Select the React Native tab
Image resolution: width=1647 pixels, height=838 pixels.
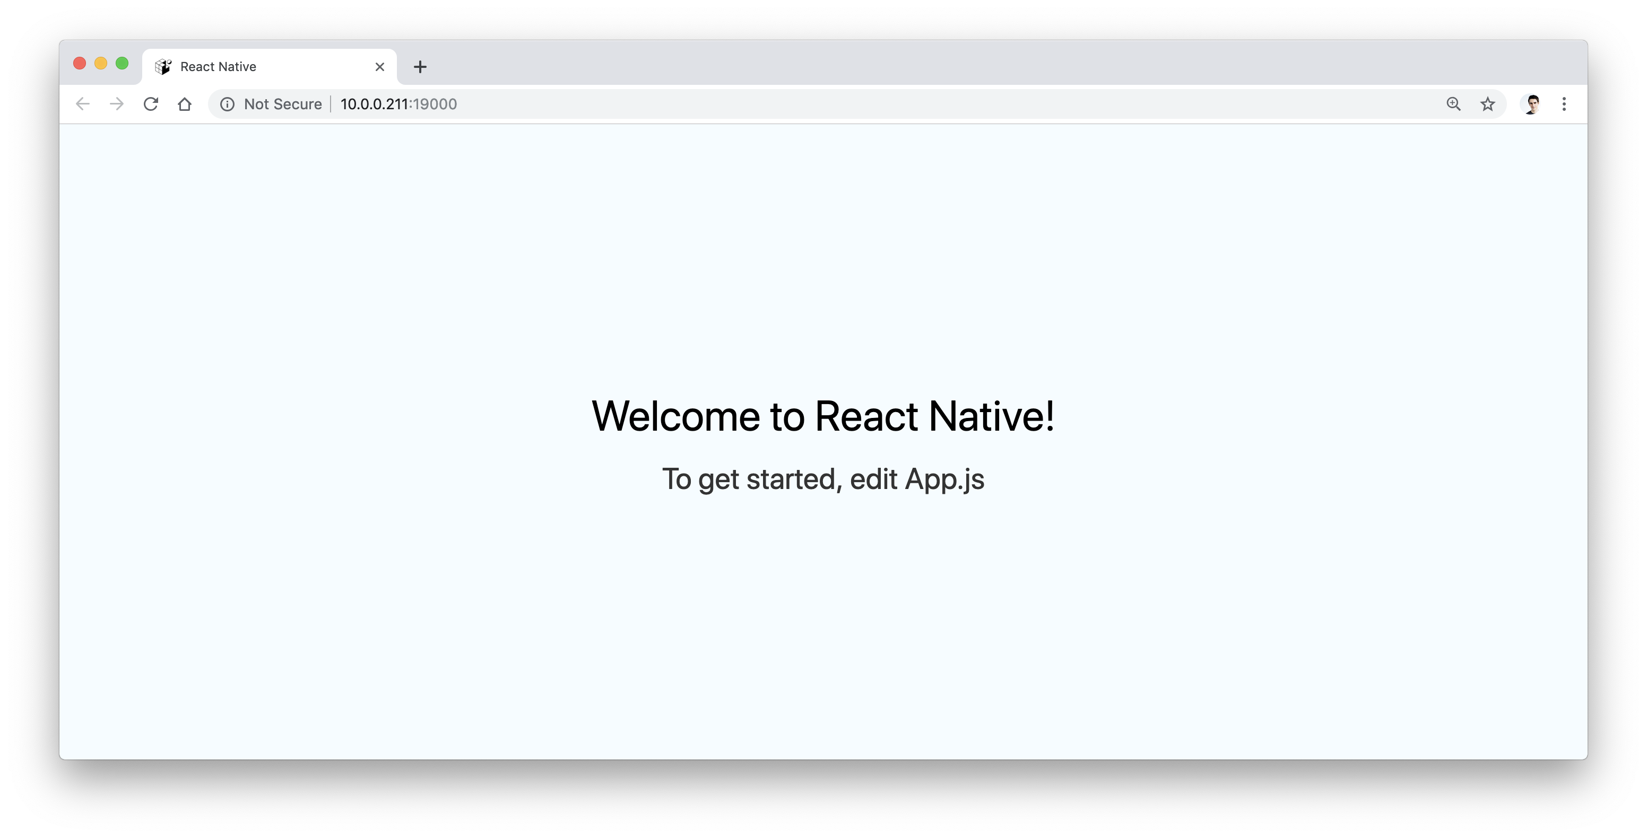(269, 66)
